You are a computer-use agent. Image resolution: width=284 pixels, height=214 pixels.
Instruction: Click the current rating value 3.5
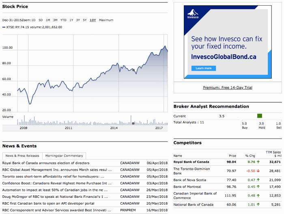coord(222,116)
